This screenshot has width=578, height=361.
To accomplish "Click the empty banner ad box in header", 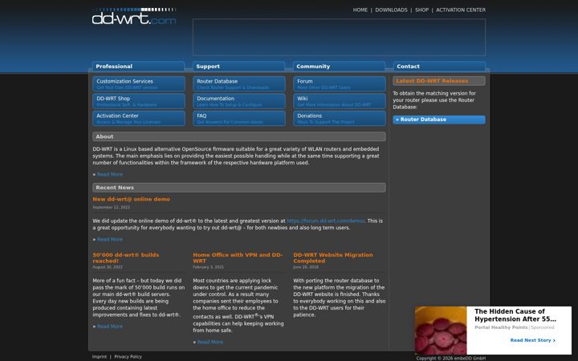I will (339, 37).
